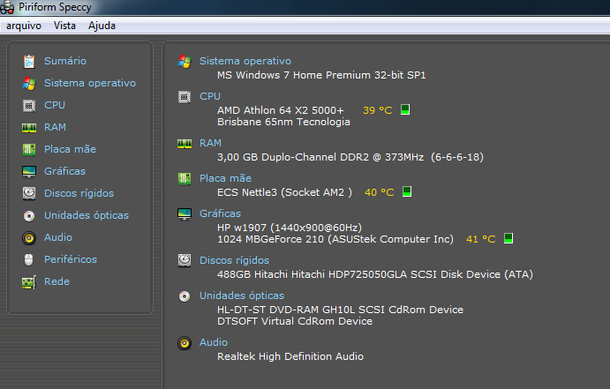Open the Discos rígidos heading in summary
The height and width of the screenshot is (389, 610).
point(234,260)
